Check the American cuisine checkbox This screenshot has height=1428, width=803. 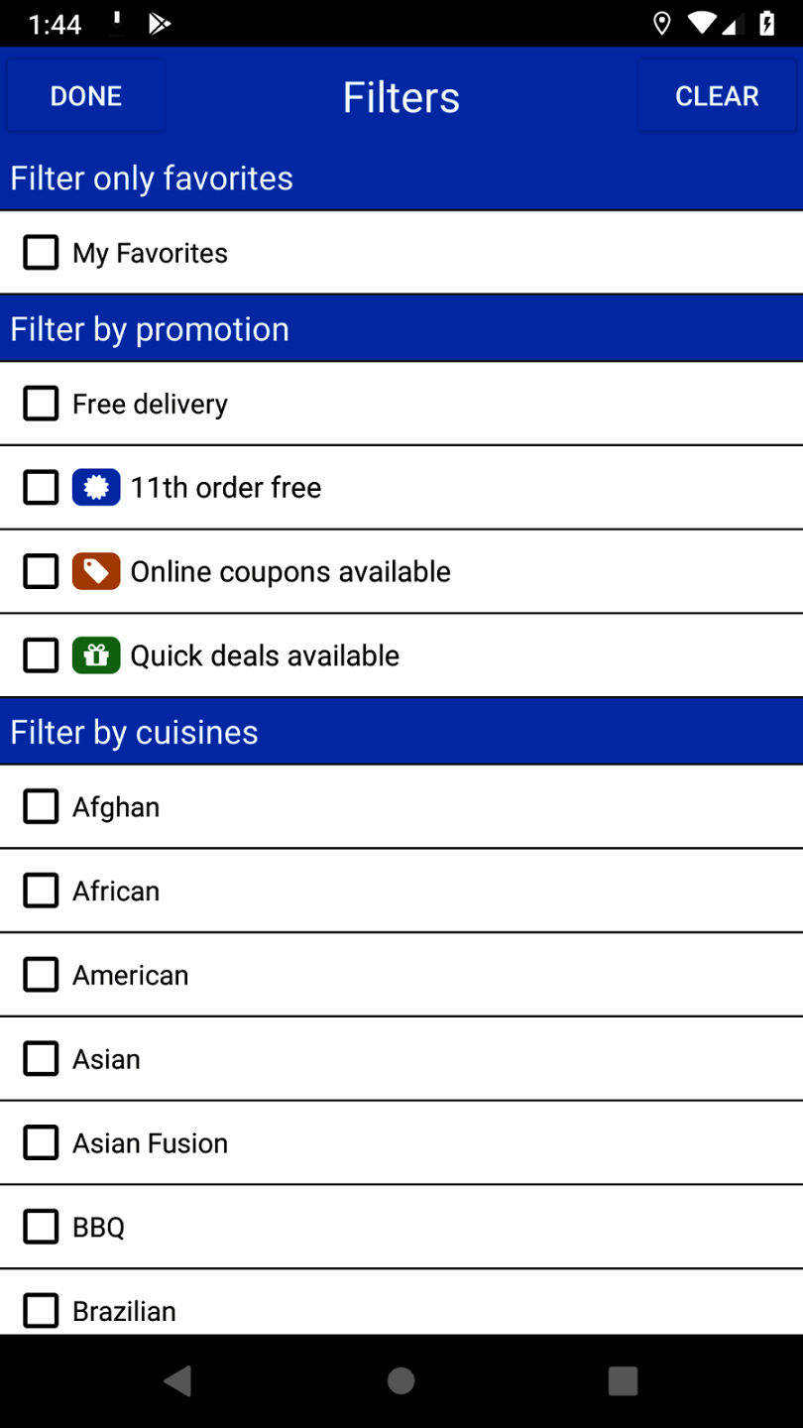40,975
